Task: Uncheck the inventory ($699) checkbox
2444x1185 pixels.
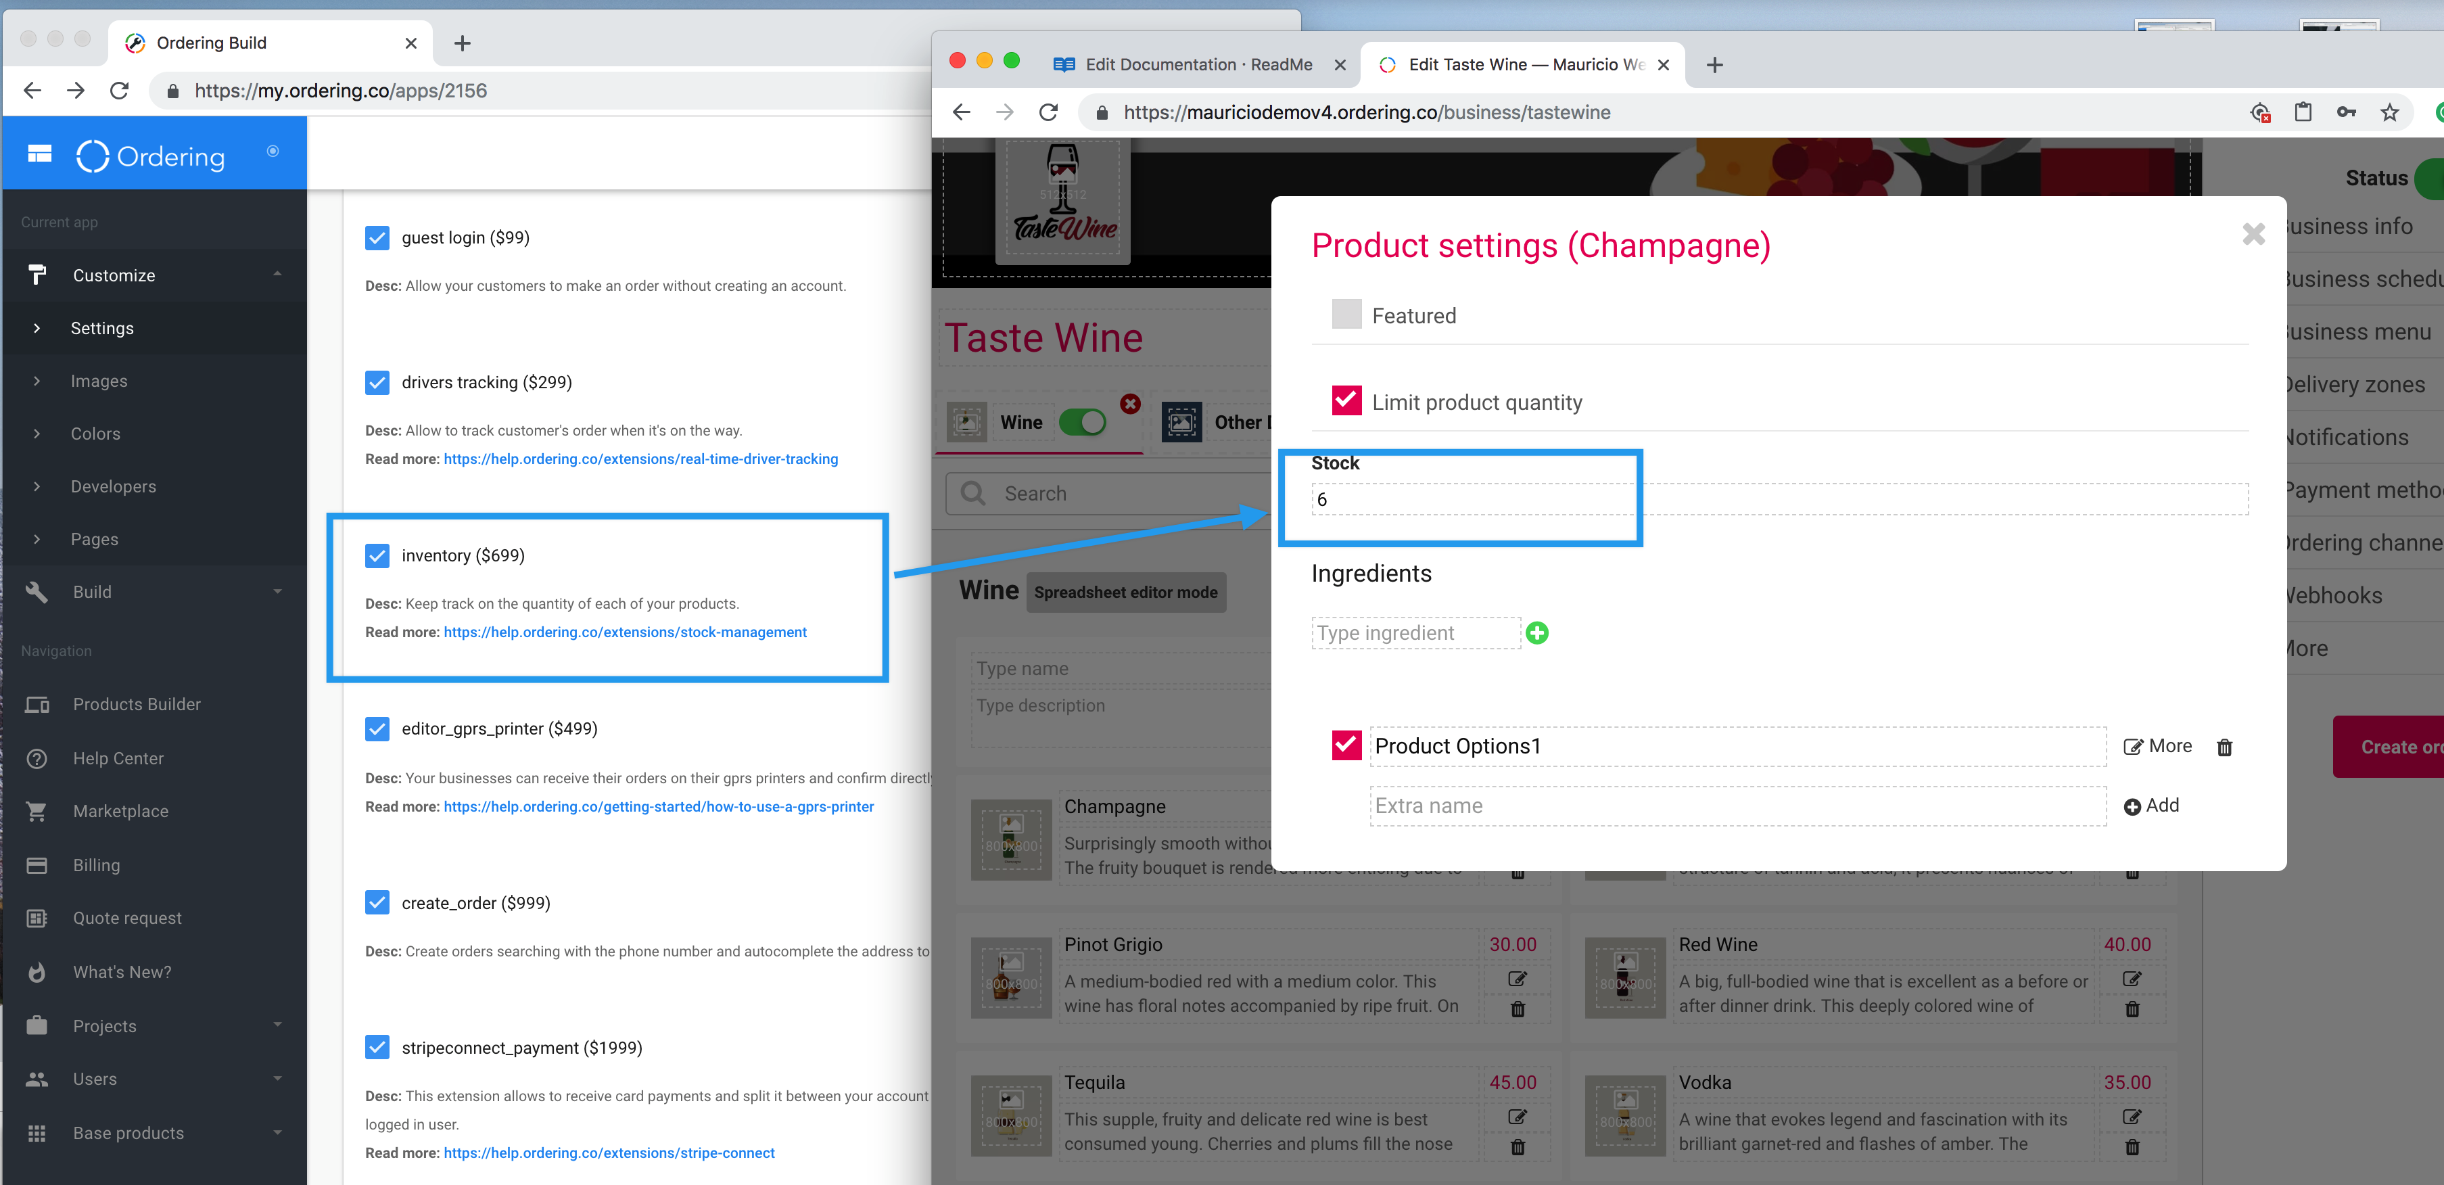Action: [x=377, y=556]
